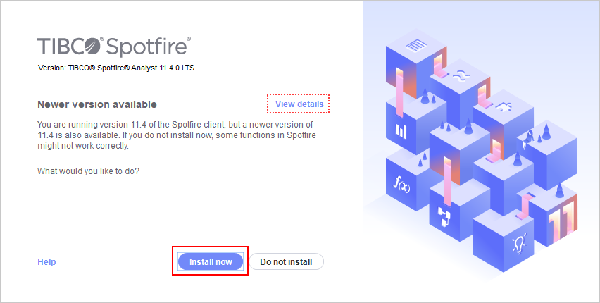Click the light bulb icon on the cube
Viewport: 600px width, 303px height.
(519, 243)
